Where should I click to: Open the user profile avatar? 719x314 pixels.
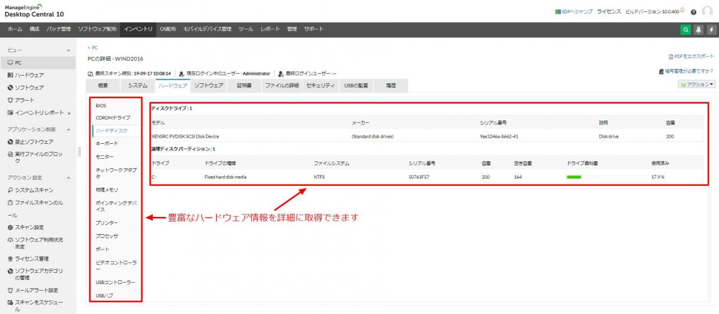(708, 11)
